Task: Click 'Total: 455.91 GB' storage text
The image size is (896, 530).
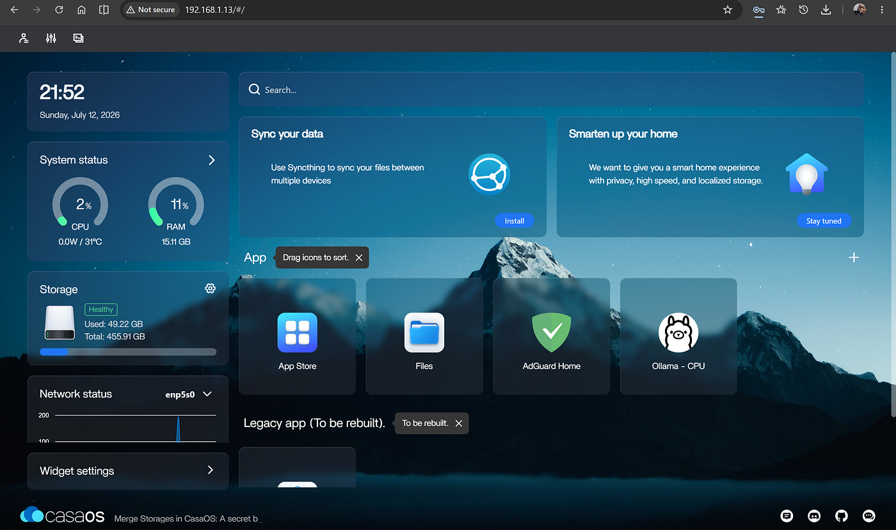Action: coord(115,336)
